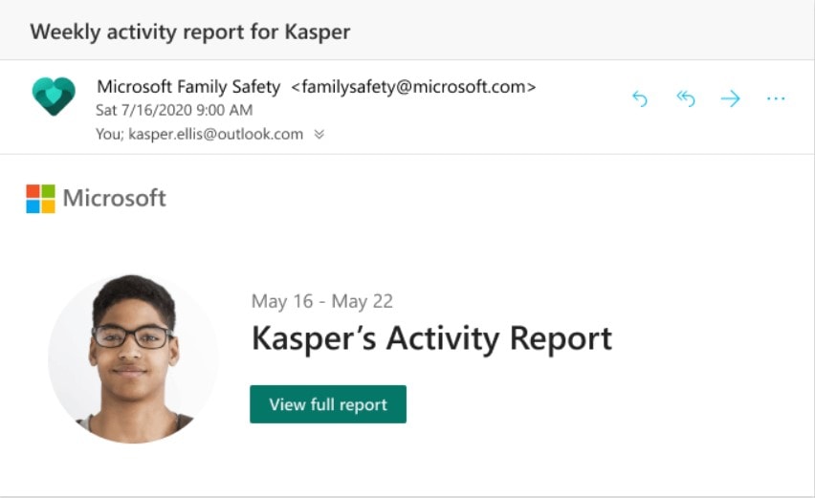Click the four-color Microsoft logo
The height and width of the screenshot is (498, 815).
point(40,199)
